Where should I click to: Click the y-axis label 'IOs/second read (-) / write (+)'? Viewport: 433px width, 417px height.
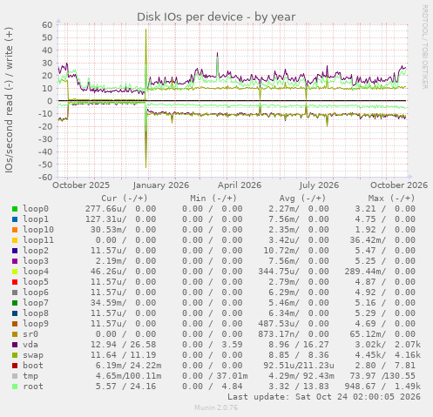(9, 100)
